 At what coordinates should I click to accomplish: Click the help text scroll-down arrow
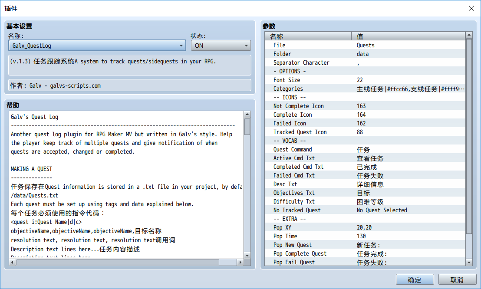pyautogui.click(x=247, y=255)
